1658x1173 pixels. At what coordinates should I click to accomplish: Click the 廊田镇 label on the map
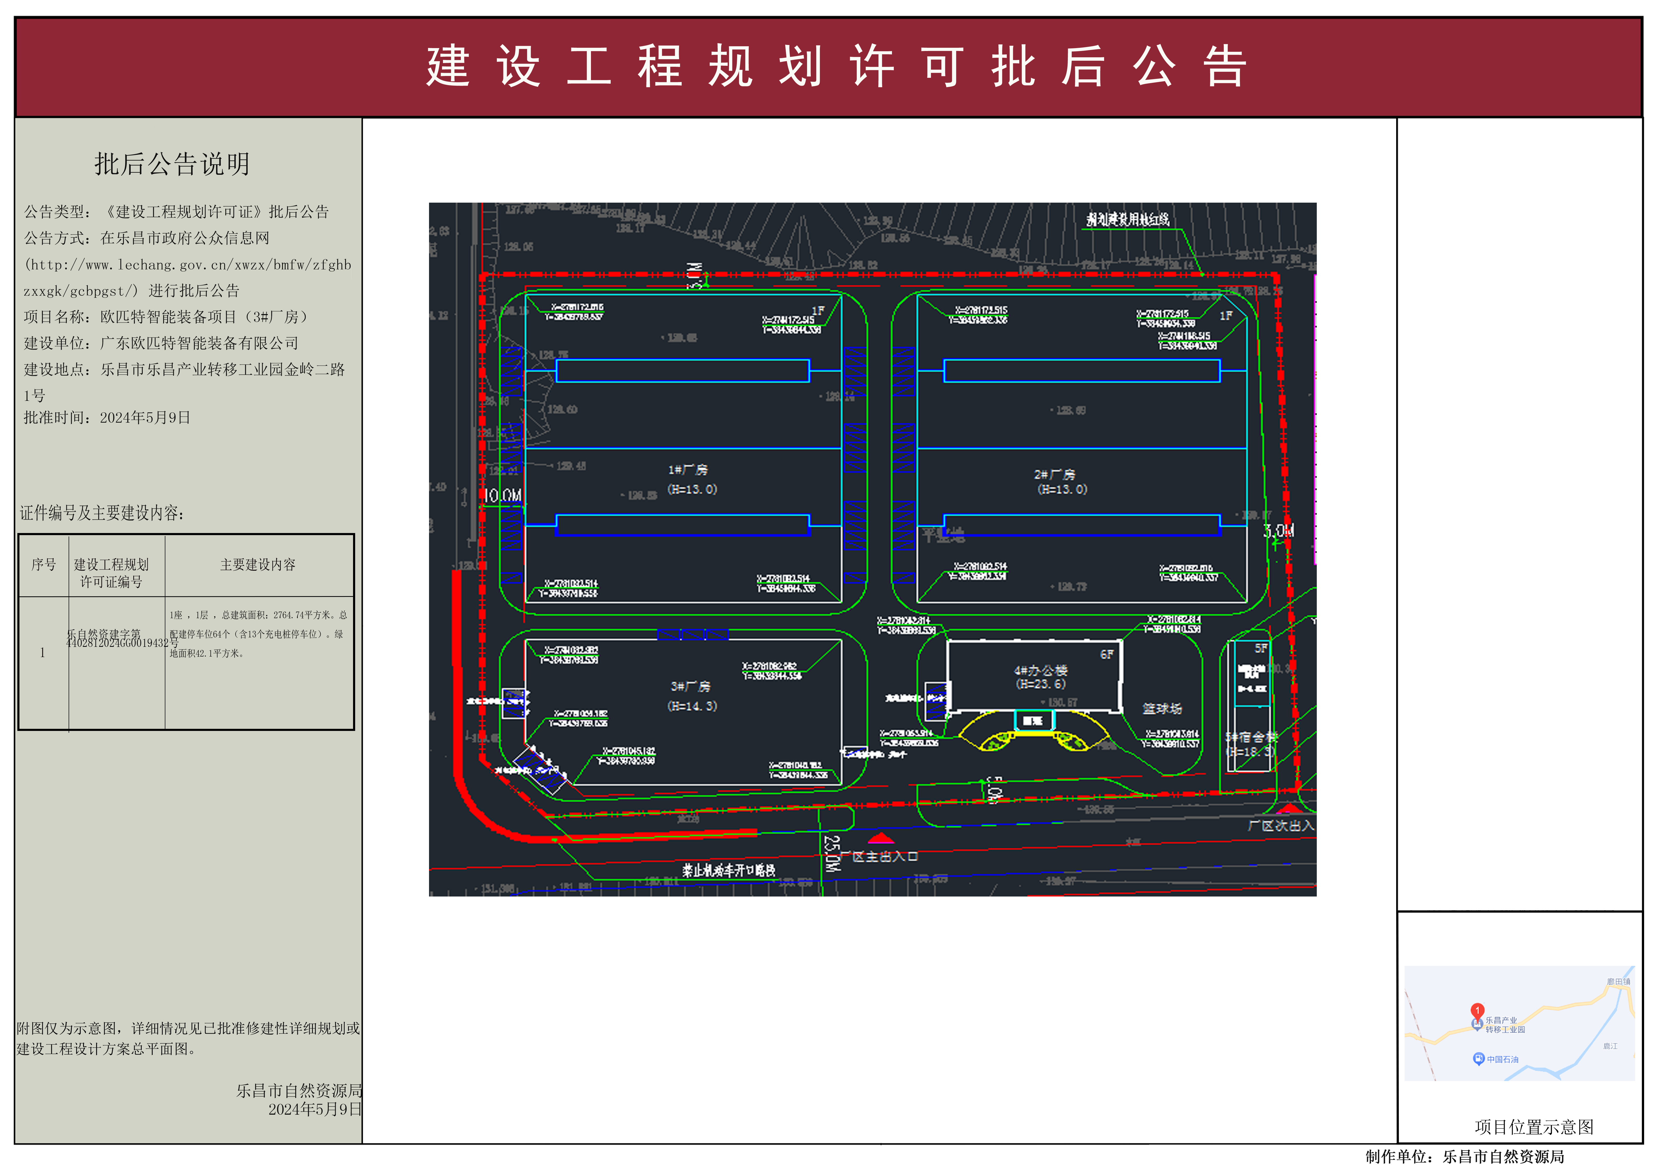[1618, 982]
